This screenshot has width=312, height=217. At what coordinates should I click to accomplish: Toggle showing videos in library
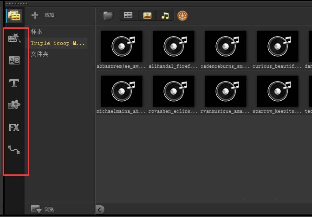[x=128, y=15]
